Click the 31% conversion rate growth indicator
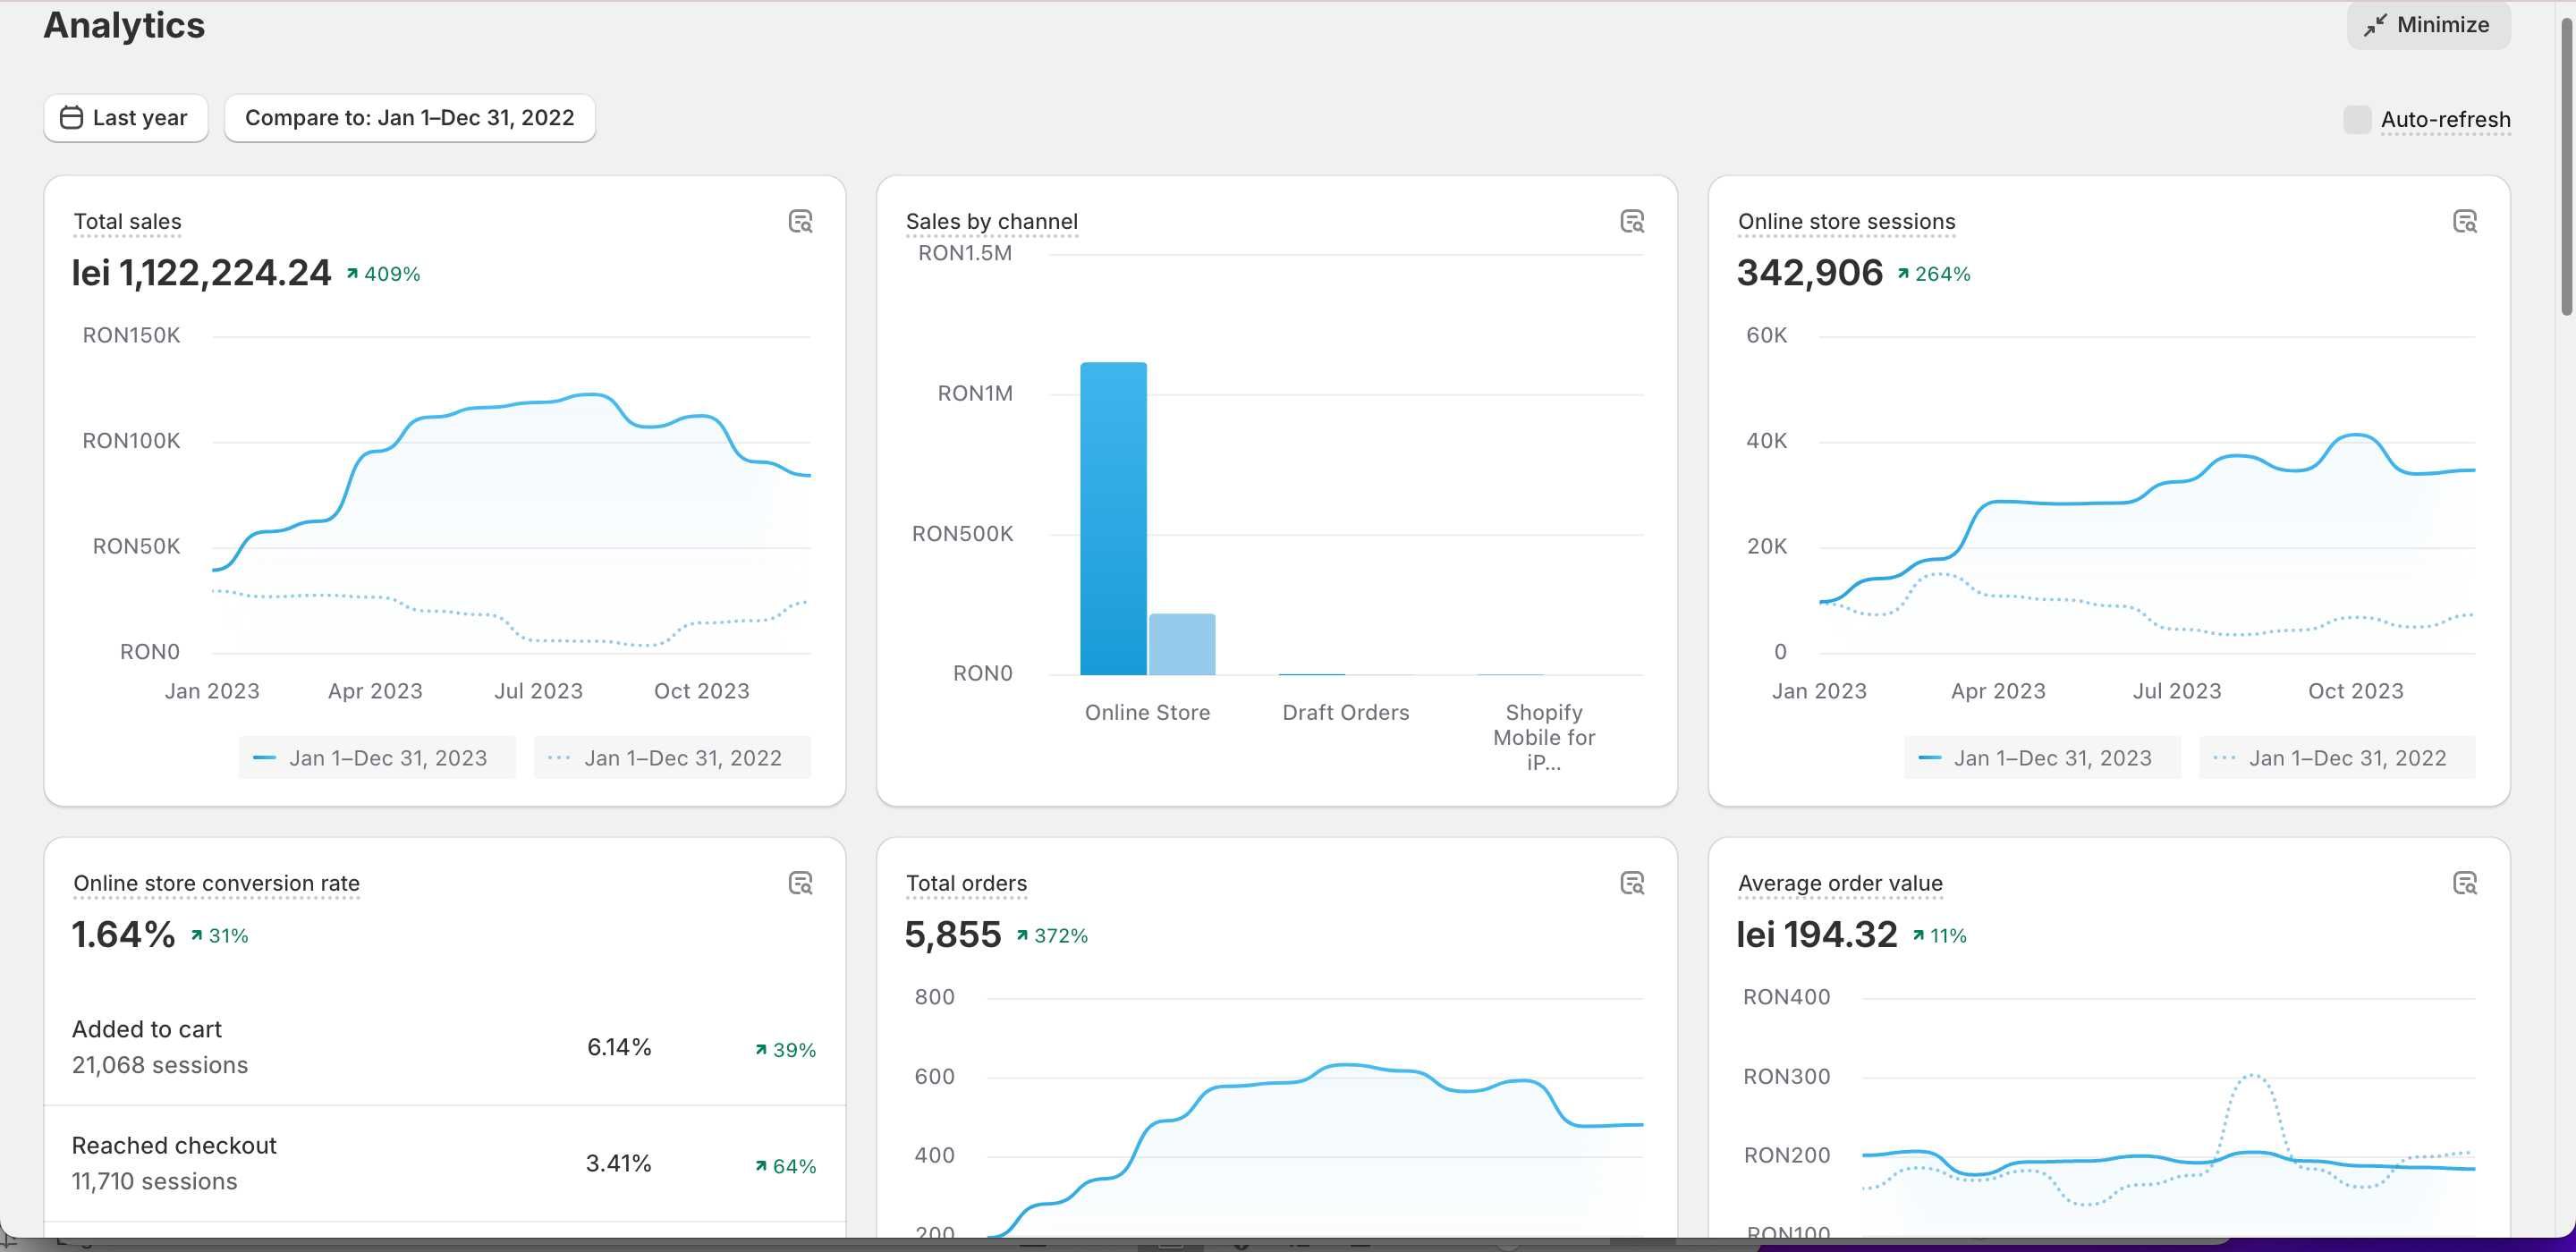 point(219,936)
